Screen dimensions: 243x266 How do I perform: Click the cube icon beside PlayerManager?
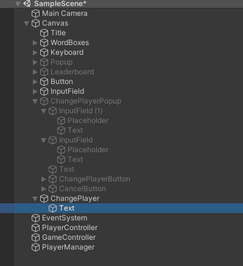35,247
